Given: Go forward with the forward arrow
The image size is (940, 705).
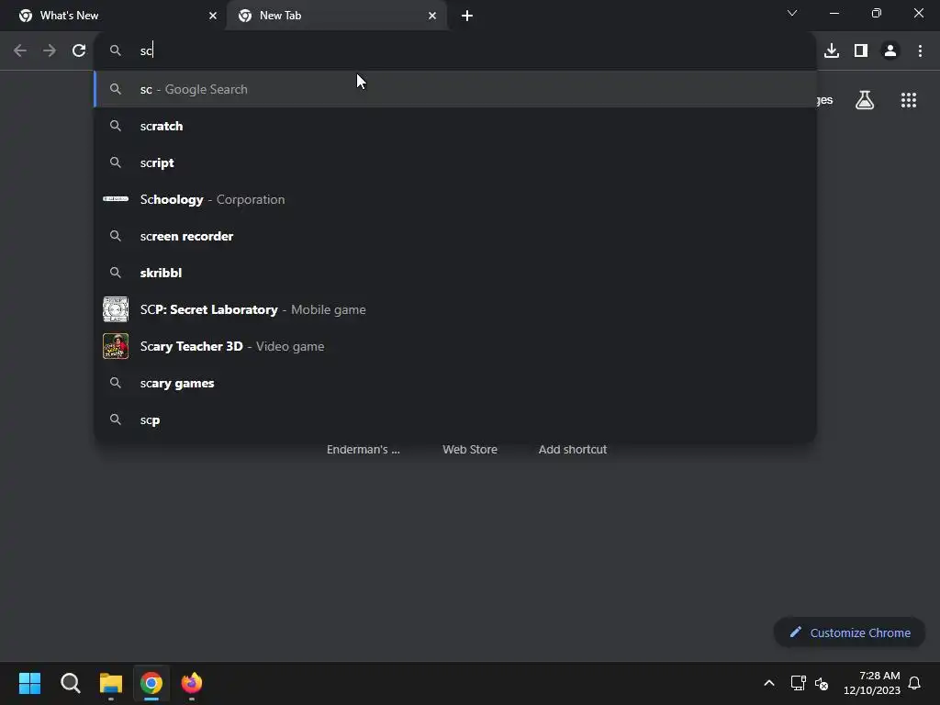Looking at the screenshot, I should [x=50, y=50].
